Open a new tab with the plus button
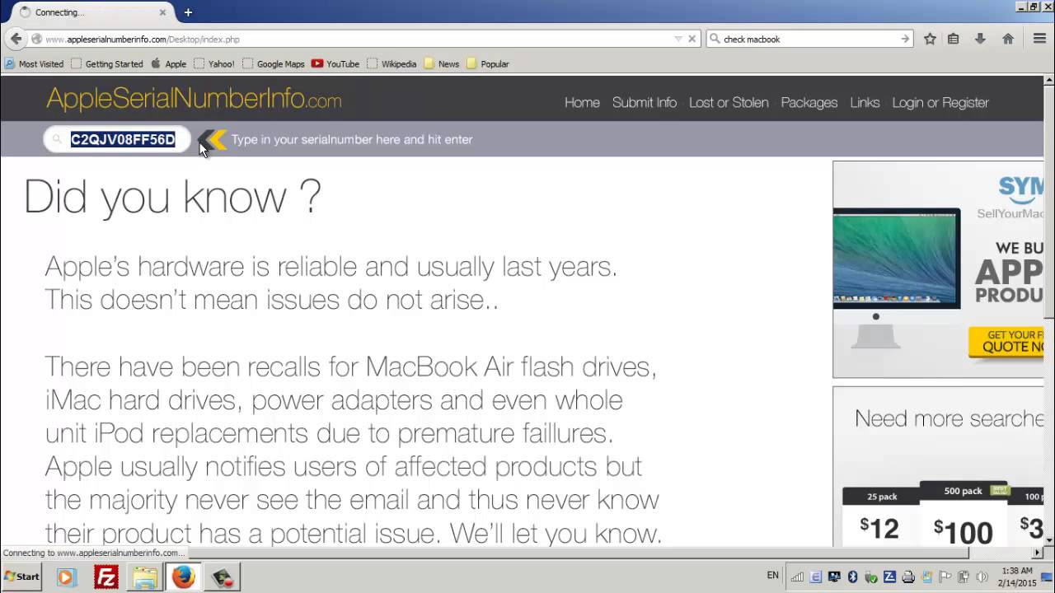Screen dimensions: 1055x593 tap(188, 12)
